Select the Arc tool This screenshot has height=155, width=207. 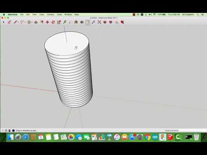coord(22,22)
